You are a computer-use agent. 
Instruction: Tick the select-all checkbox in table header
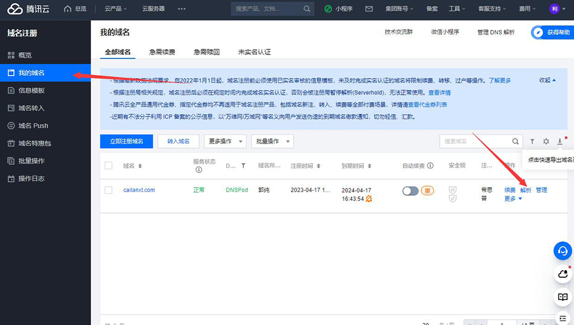coord(108,165)
